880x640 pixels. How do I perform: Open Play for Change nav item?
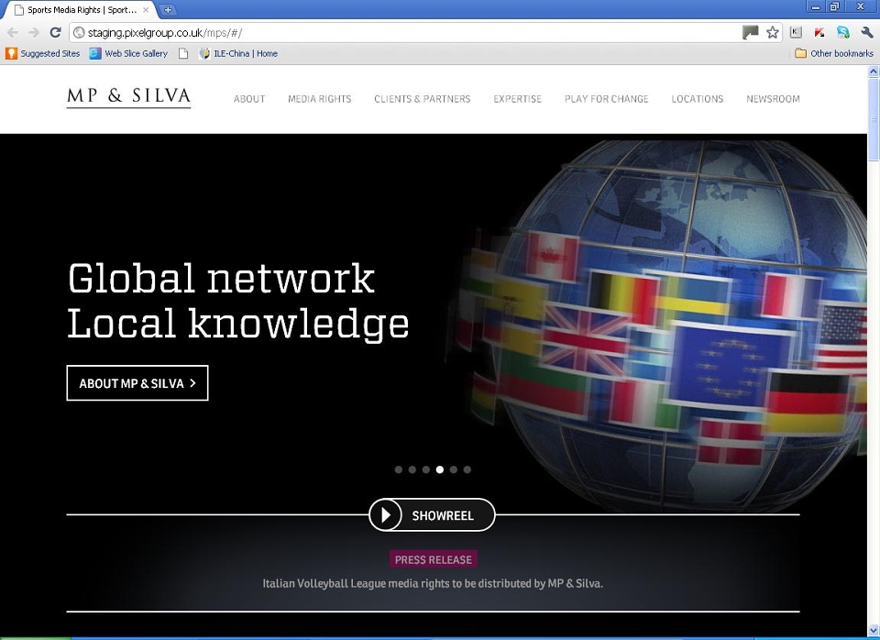point(606,99)
